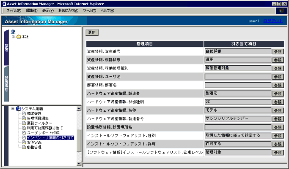Open the ツール(T) menu
The height and width of the screenshot is (169, 289).
coord(90,11)
